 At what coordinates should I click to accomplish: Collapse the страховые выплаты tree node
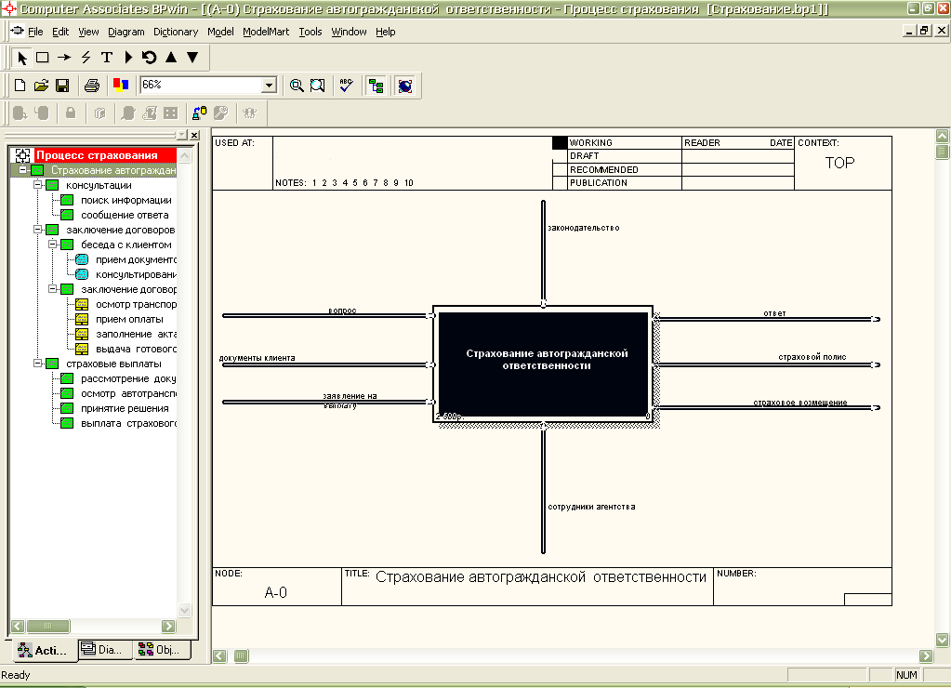click(x=37, y=363)
